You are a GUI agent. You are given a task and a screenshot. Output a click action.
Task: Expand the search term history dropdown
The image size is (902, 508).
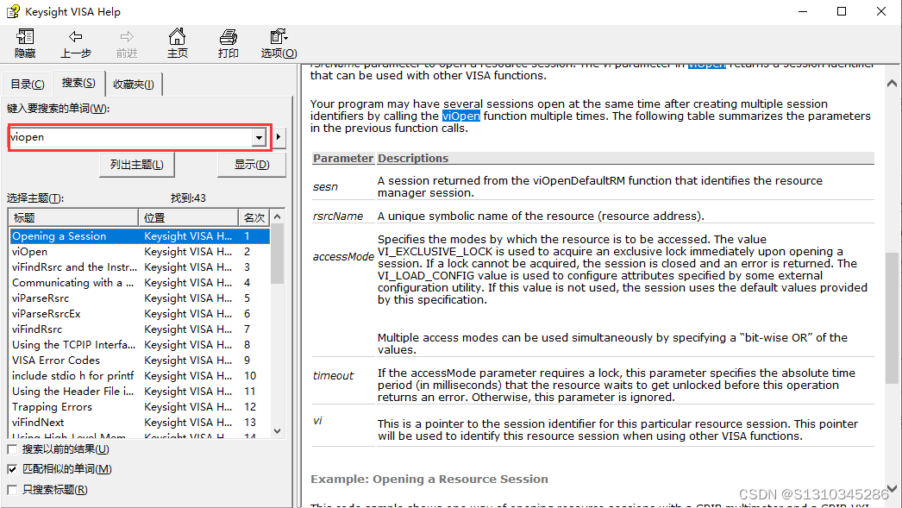[x=259, y=137]
